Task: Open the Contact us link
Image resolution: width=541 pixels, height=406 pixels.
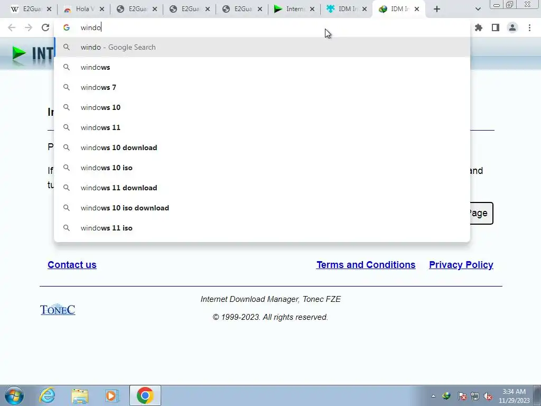Action: tap(72, 265)
